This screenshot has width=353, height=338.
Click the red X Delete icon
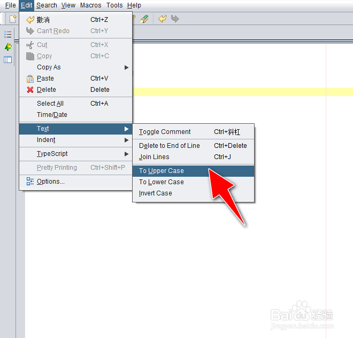pos(30,90)
